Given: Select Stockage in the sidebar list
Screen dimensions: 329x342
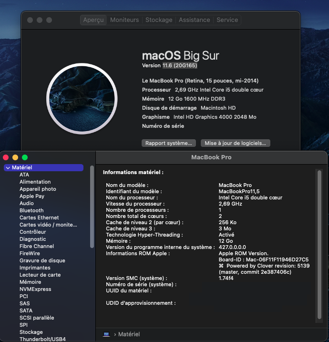Looking at the screenshot, I should click(x=31, y=332).
